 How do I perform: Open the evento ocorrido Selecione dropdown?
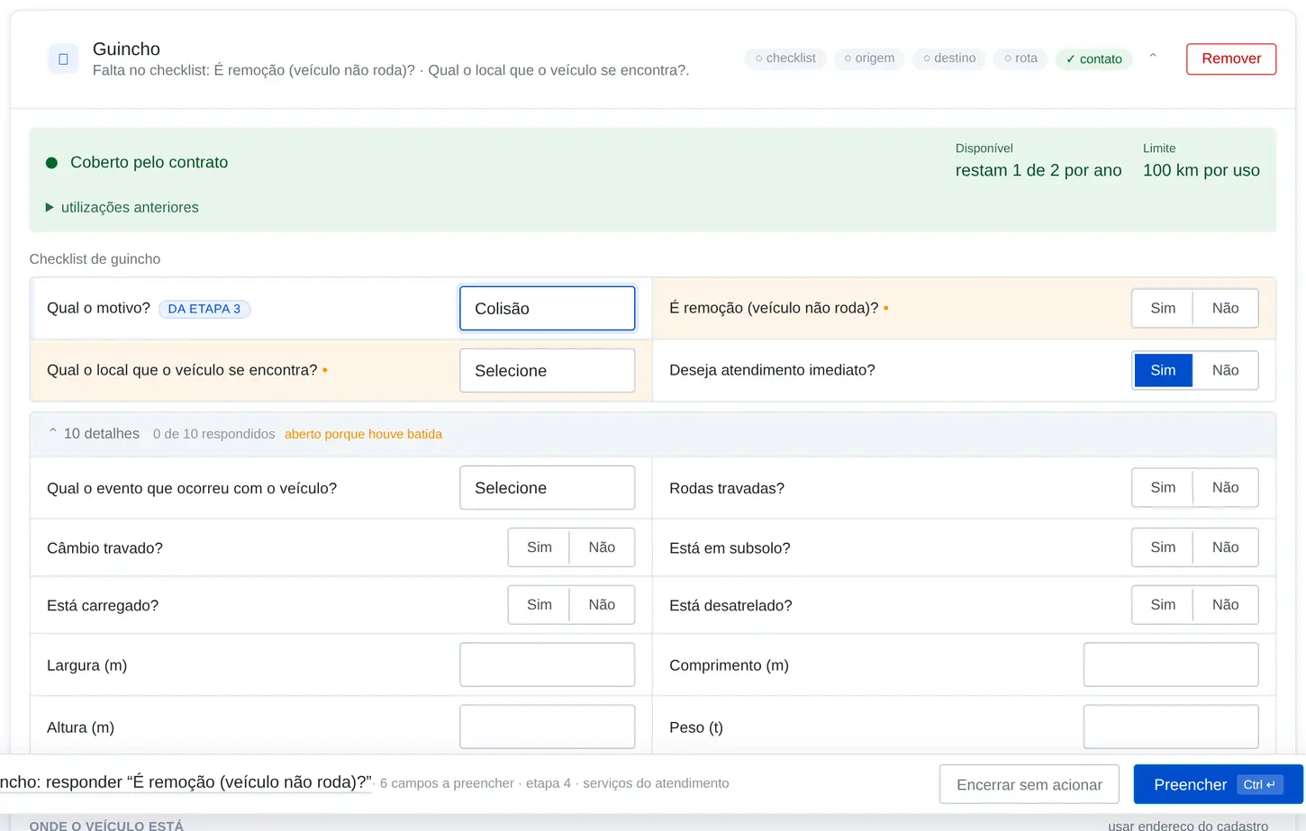548,488
